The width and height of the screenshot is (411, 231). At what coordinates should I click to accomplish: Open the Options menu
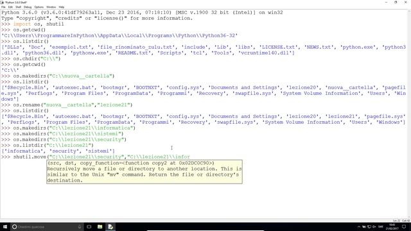click(x=39, y=7)
